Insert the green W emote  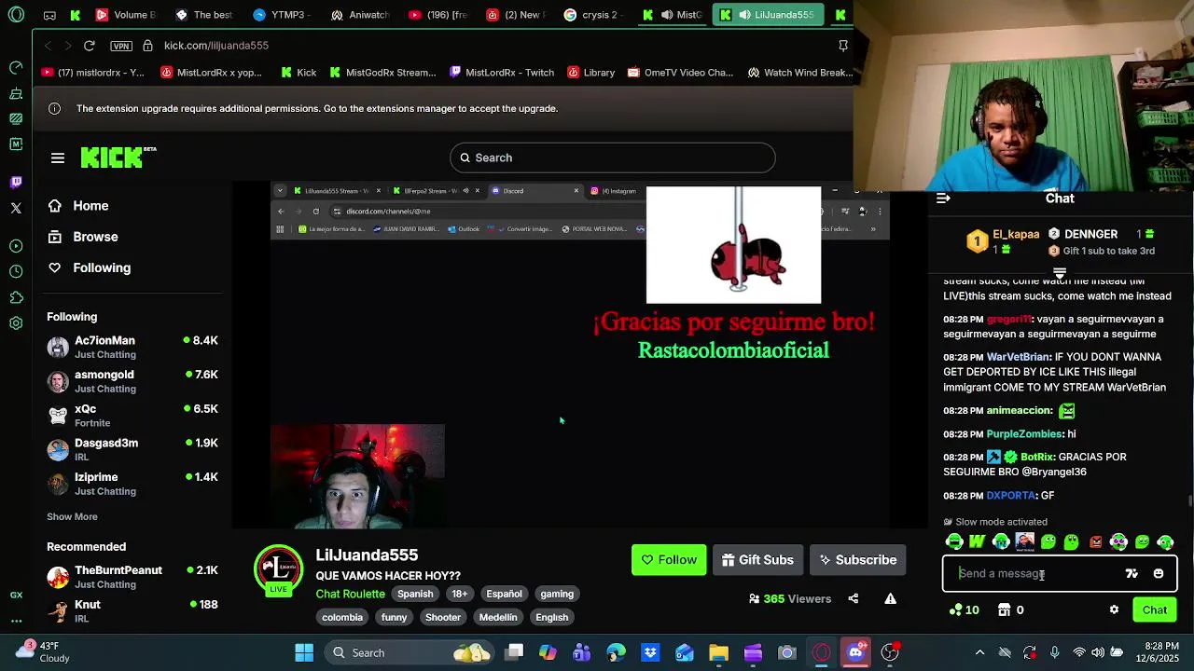point(978,541)
